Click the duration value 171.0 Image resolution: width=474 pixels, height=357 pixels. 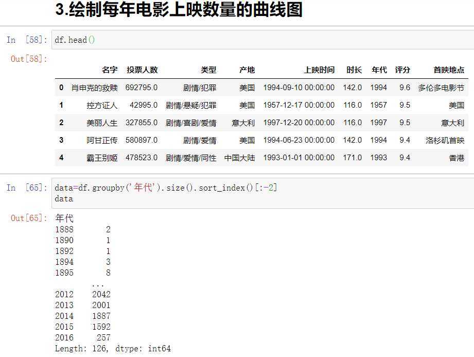tap(353, 158)
